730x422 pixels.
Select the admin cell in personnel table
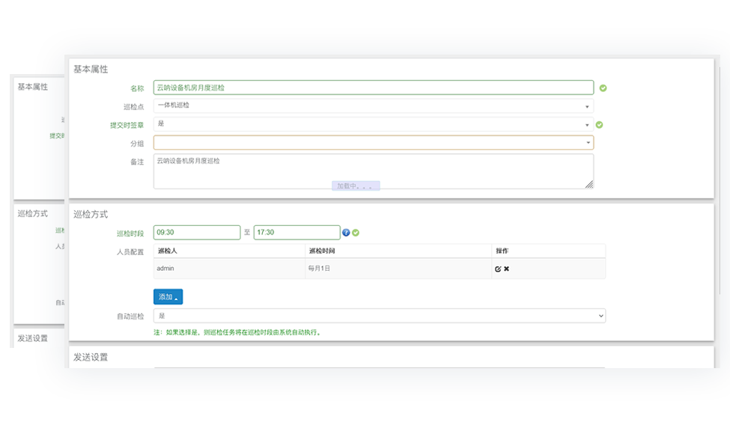[166, 268]
